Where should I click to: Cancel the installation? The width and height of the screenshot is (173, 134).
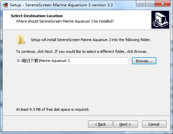(154, 124)
